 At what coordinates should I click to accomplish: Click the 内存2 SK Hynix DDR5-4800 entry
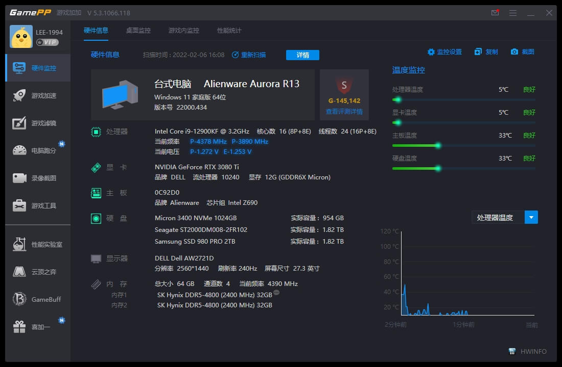point(215,305)
